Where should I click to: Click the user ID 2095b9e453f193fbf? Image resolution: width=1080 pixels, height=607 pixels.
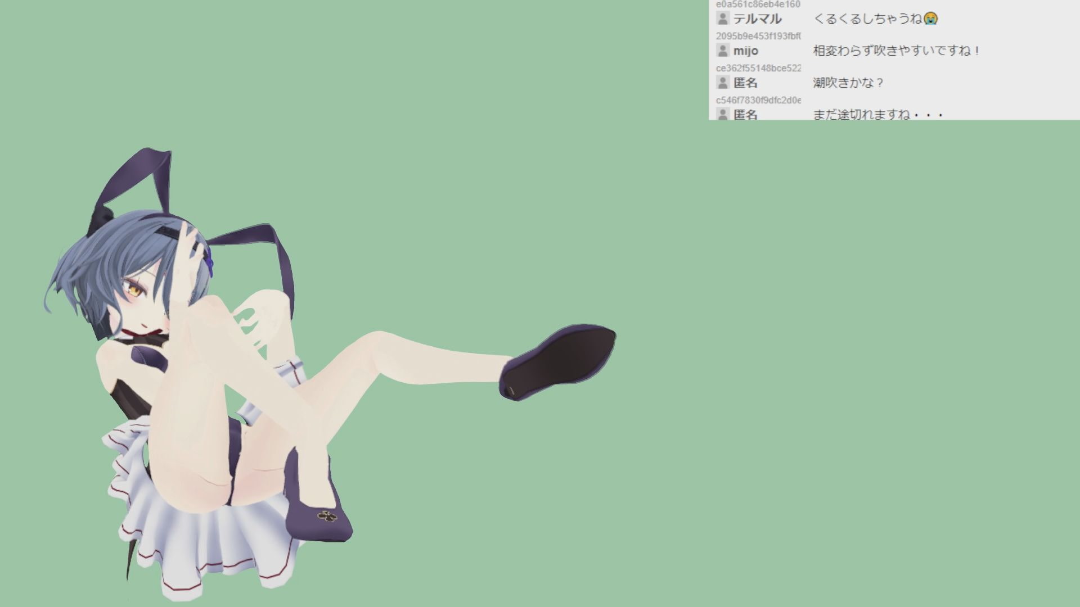tap(758, 37)
